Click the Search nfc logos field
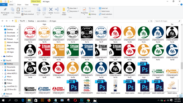The width and height of the screenshot is (183, 103). (x=168, y=21)
